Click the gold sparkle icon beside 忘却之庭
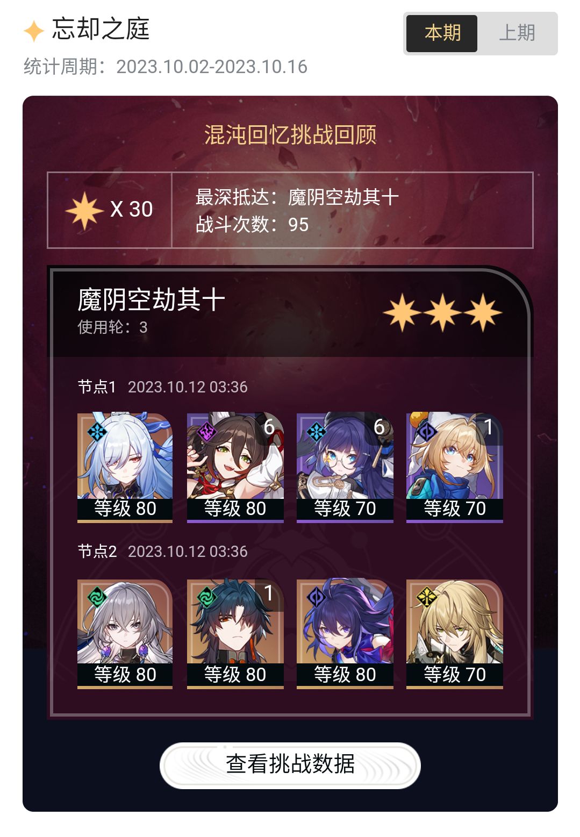The width and height of the screenshot is (580, 837). point(33,31)
